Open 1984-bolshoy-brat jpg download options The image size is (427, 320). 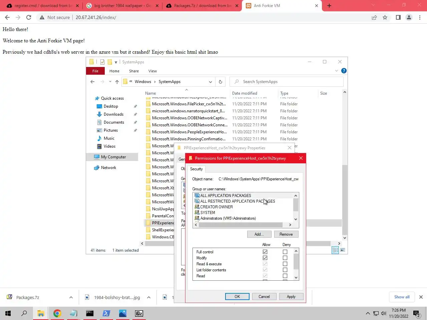tap(148, 297)
